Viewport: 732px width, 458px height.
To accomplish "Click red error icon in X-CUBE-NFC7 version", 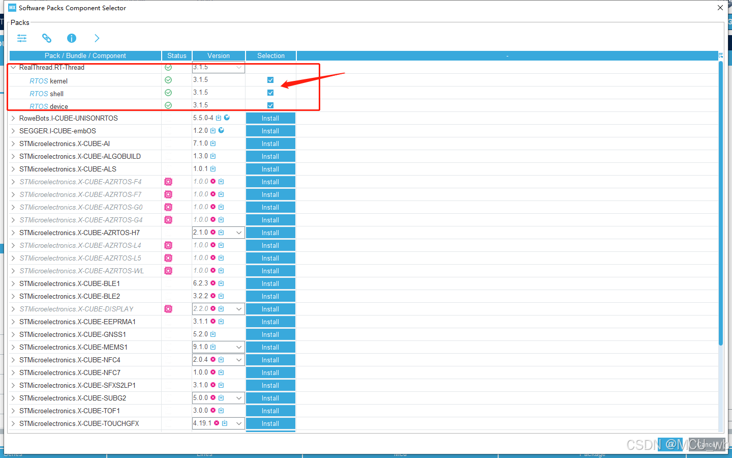I will pyautogui.click(x=213, y=372).
